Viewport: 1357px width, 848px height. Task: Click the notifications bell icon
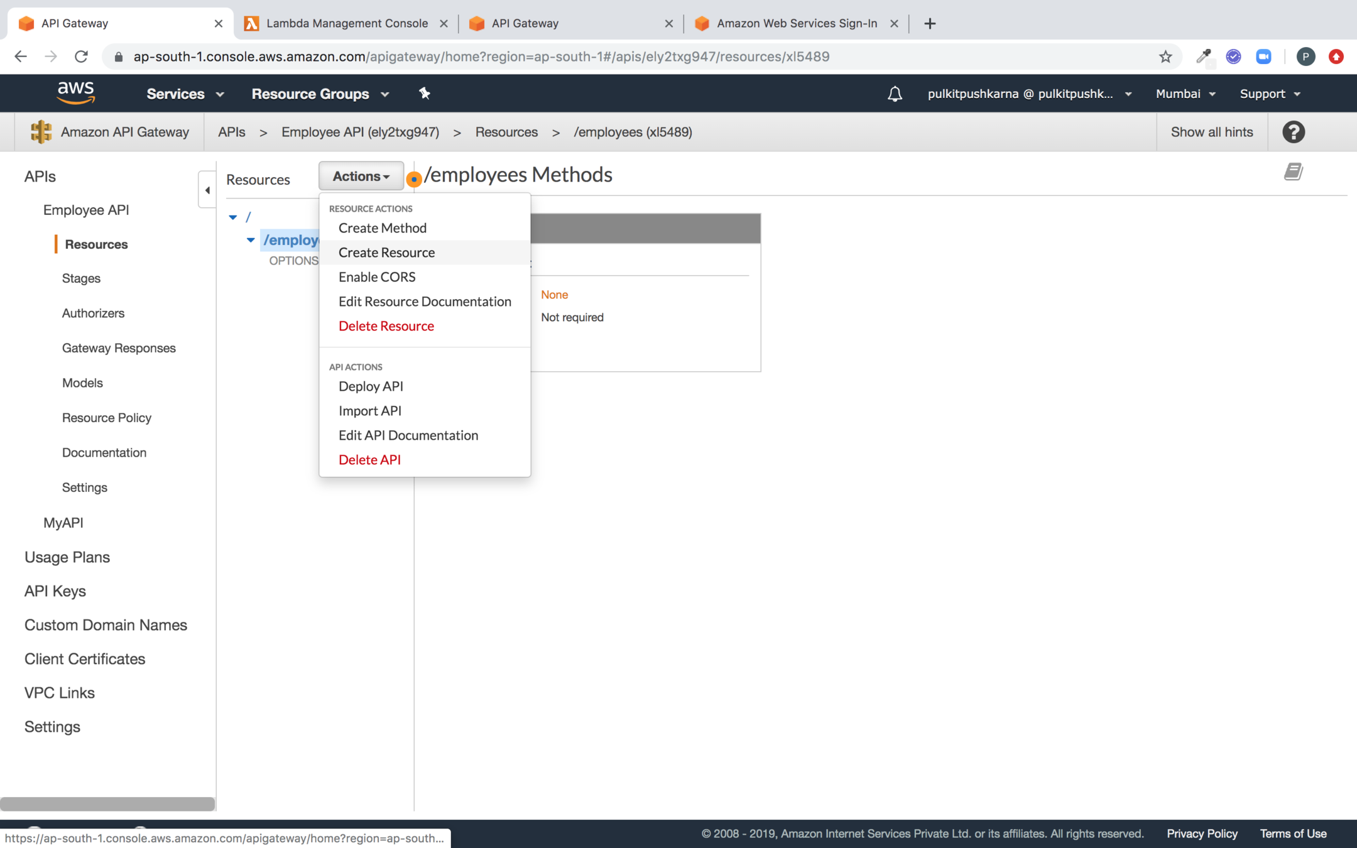tap(895, 94)
